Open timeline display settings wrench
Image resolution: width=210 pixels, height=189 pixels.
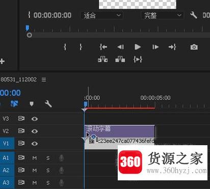(48, 104)
